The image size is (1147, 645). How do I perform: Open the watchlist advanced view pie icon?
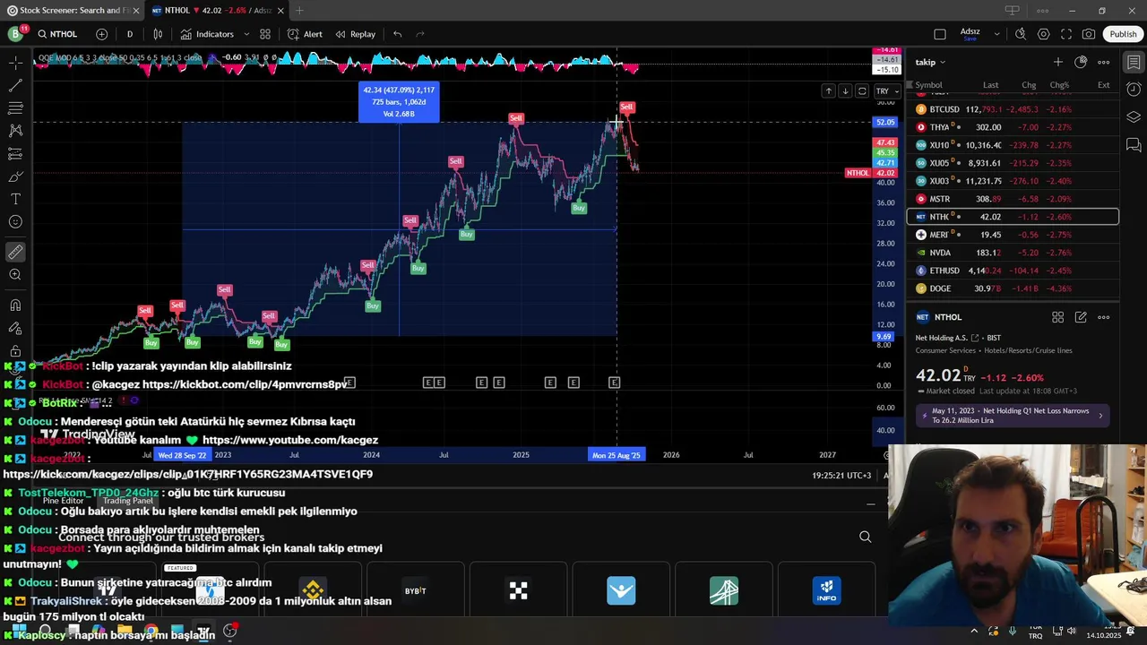(x=1081, y=62)
